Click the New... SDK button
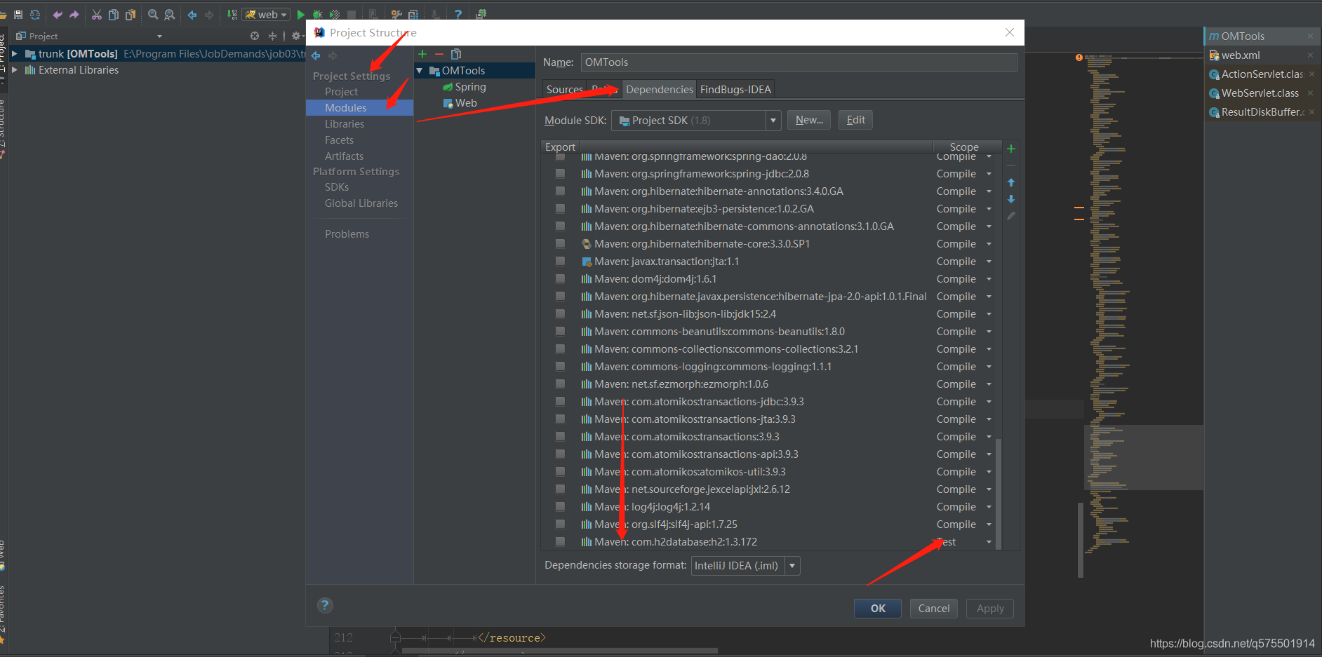The image size is (1322, 657). point(809,120)
